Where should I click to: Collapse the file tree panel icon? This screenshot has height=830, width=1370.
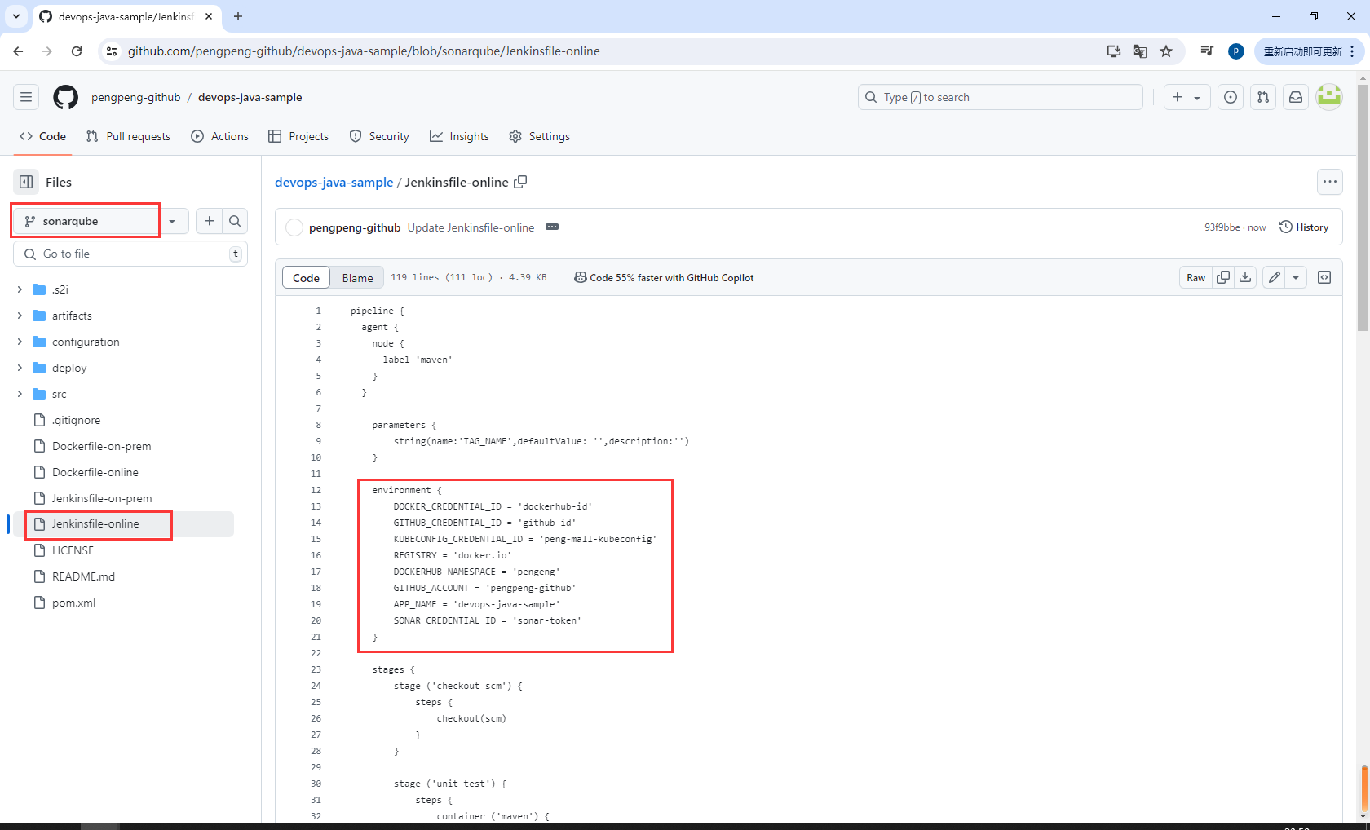click(x=26, y=182)
